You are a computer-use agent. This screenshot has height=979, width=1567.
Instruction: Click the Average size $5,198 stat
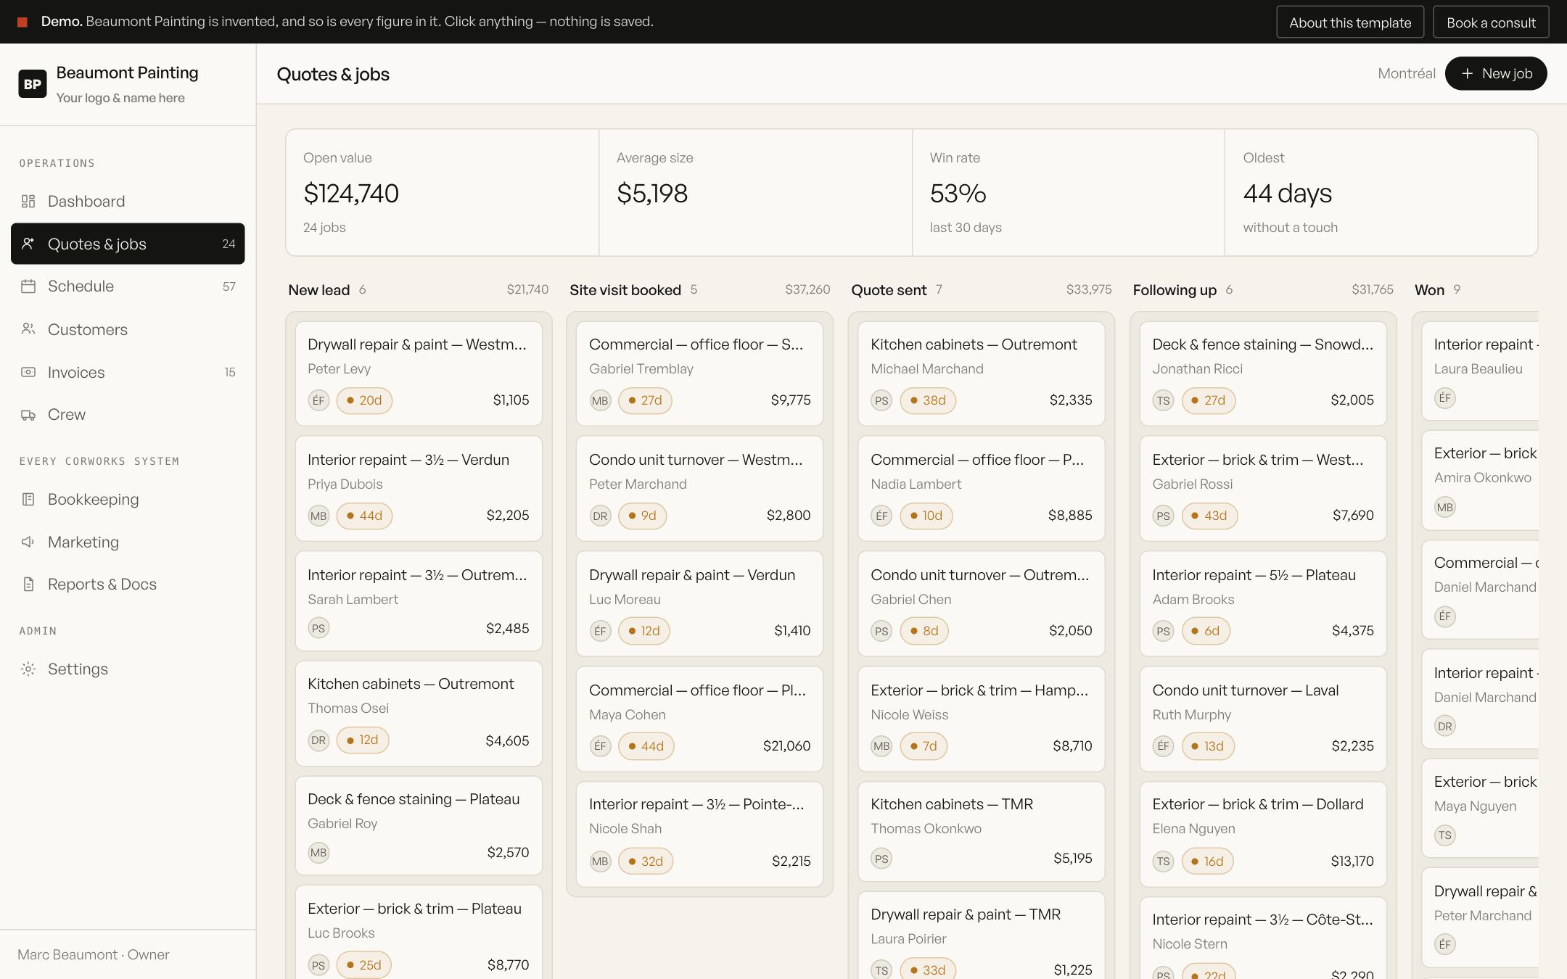[755, 192]
